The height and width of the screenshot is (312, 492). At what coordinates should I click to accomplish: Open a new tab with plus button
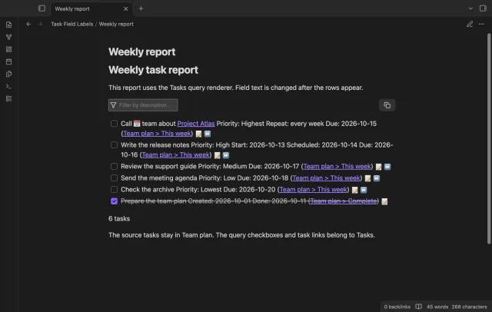[x=141, y=8]
